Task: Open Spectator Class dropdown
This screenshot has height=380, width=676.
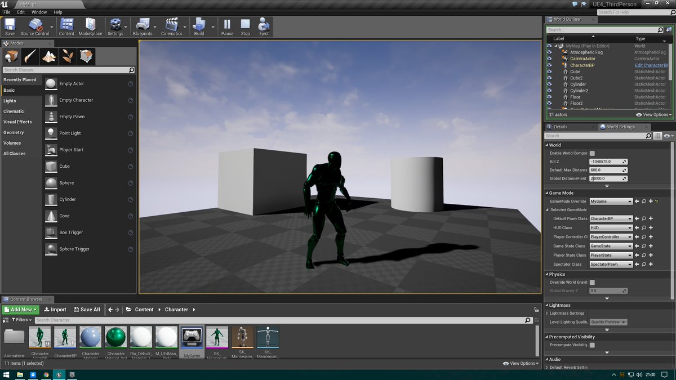Action: [x=611, y=264]
